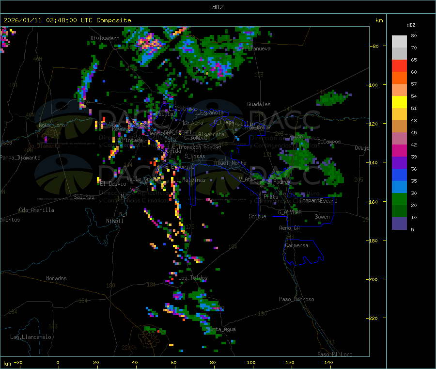The image size is (436, 369).
Task: Select the Nihuil label
Action: pos(114,221)
